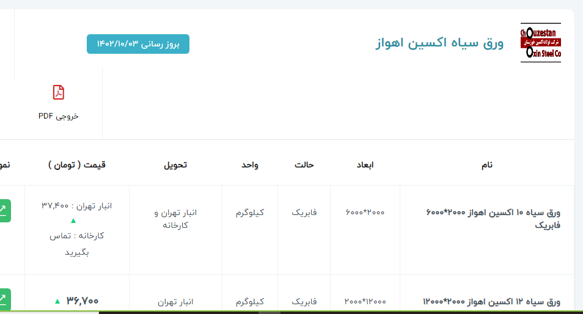This screenshot has height=314, width=583.
Task: Open product 'ورق سیاه 10 اکسین اهواز' link
Action: tap(492, 219)
